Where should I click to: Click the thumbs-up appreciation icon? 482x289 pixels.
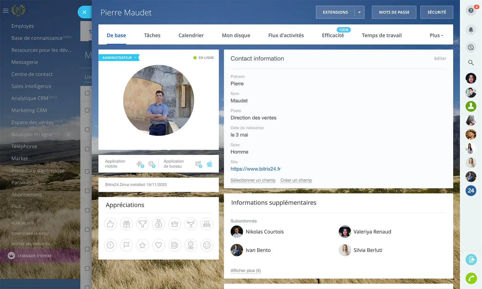pos(110,224)
